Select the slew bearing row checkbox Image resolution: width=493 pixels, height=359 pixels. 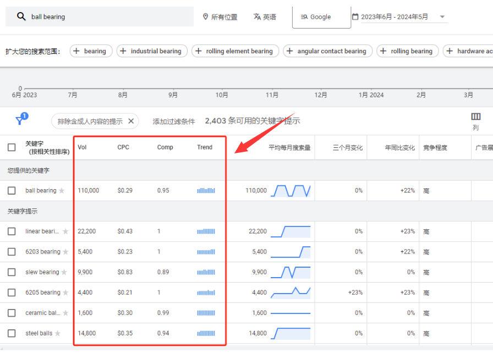[x=12, y=272]
